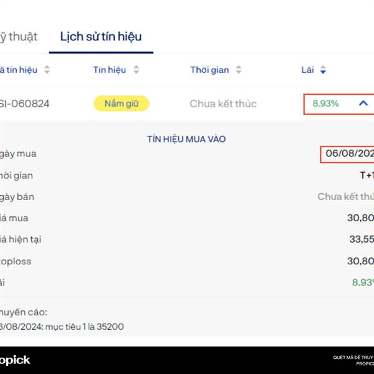Collapse the signal row with the chevron
The height and width of the screenshot is (374, 374).
363,103
